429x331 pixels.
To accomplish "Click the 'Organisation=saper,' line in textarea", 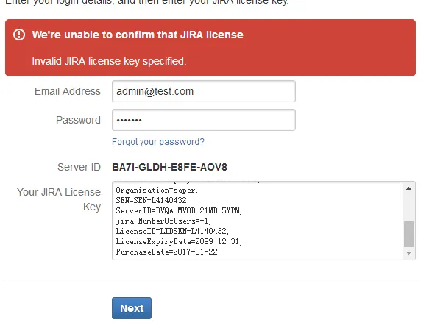I will [157, 190].
